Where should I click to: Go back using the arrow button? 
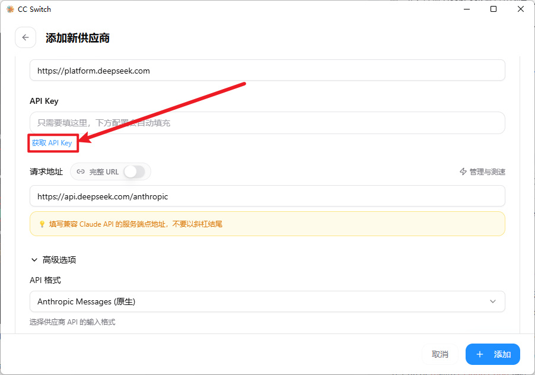point(26,37)
